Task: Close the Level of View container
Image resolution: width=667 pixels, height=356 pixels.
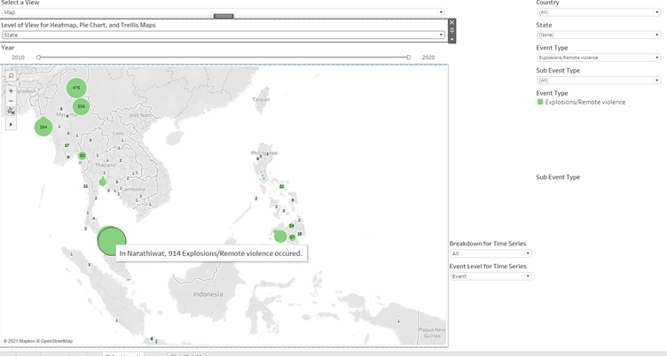Action: tap(451, 22)
